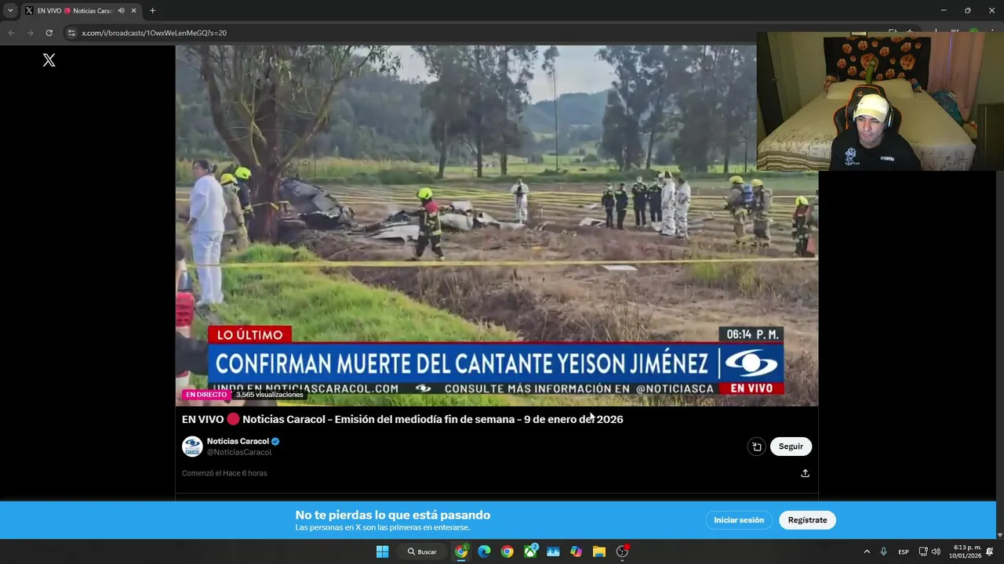Click the repost icon beside Seguir
This screenshot has width=1004, height=564.
tap(756, 446)
